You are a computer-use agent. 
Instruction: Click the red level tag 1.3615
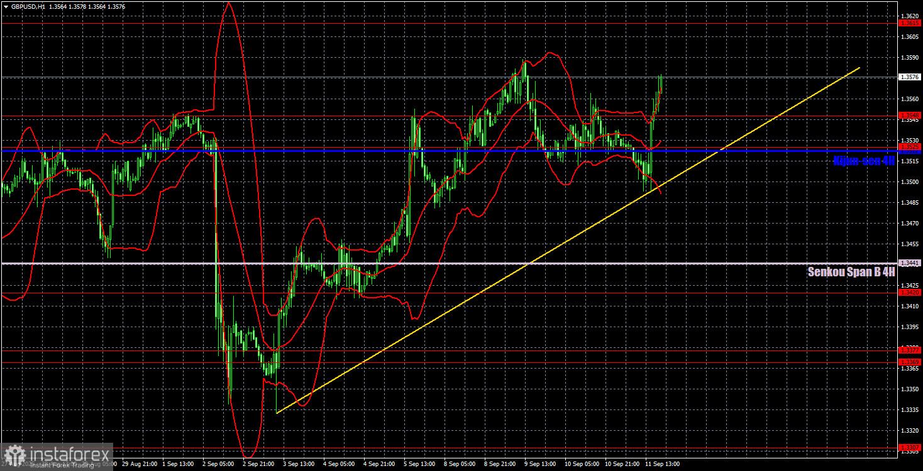pos(910,23)
